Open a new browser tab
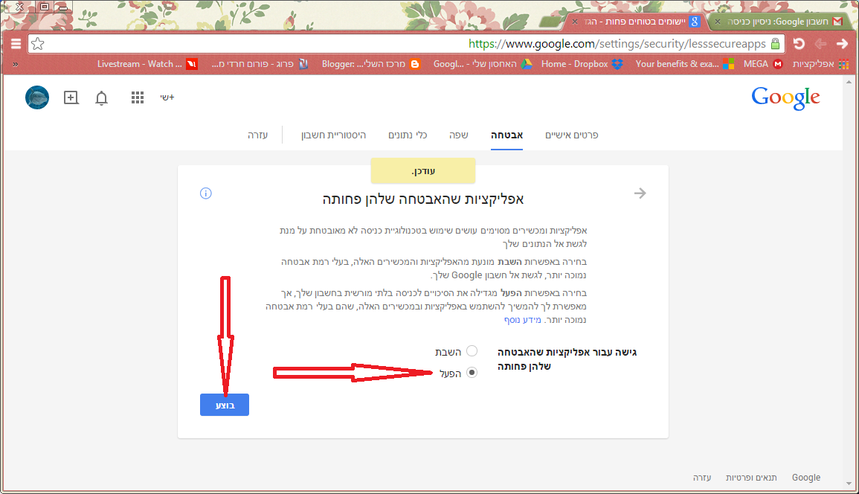Image resolution: width=859 pixels, height=494 pixels. 550,22
